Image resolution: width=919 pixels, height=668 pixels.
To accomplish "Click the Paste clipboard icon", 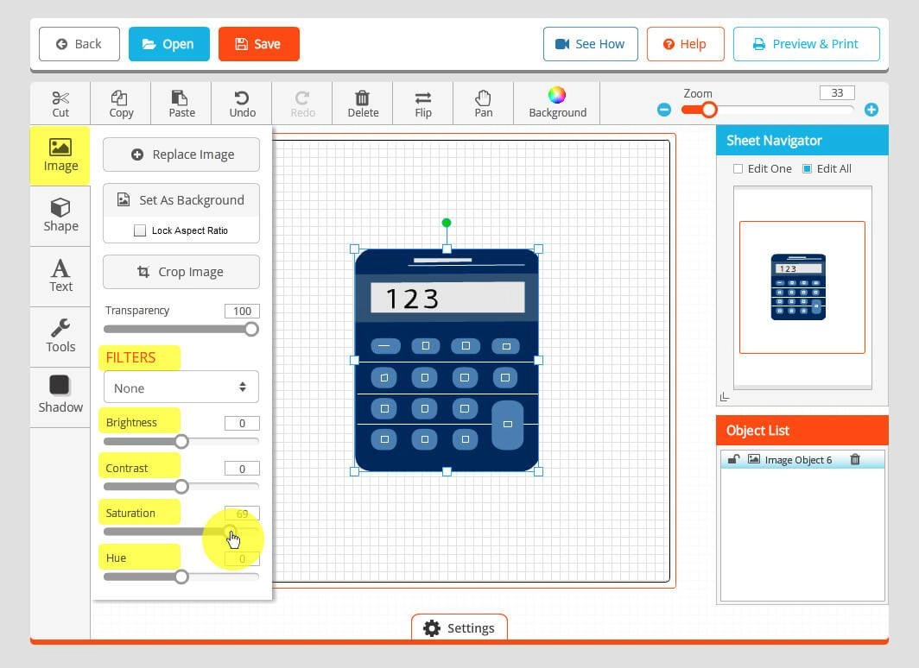I will 181,103.
